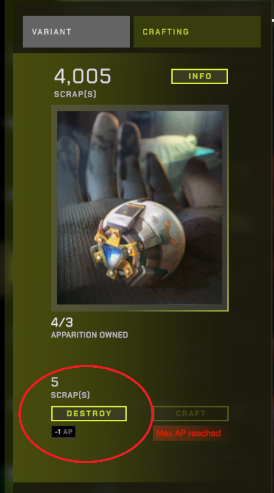
Task: Click the Info button
Action: 199,77
